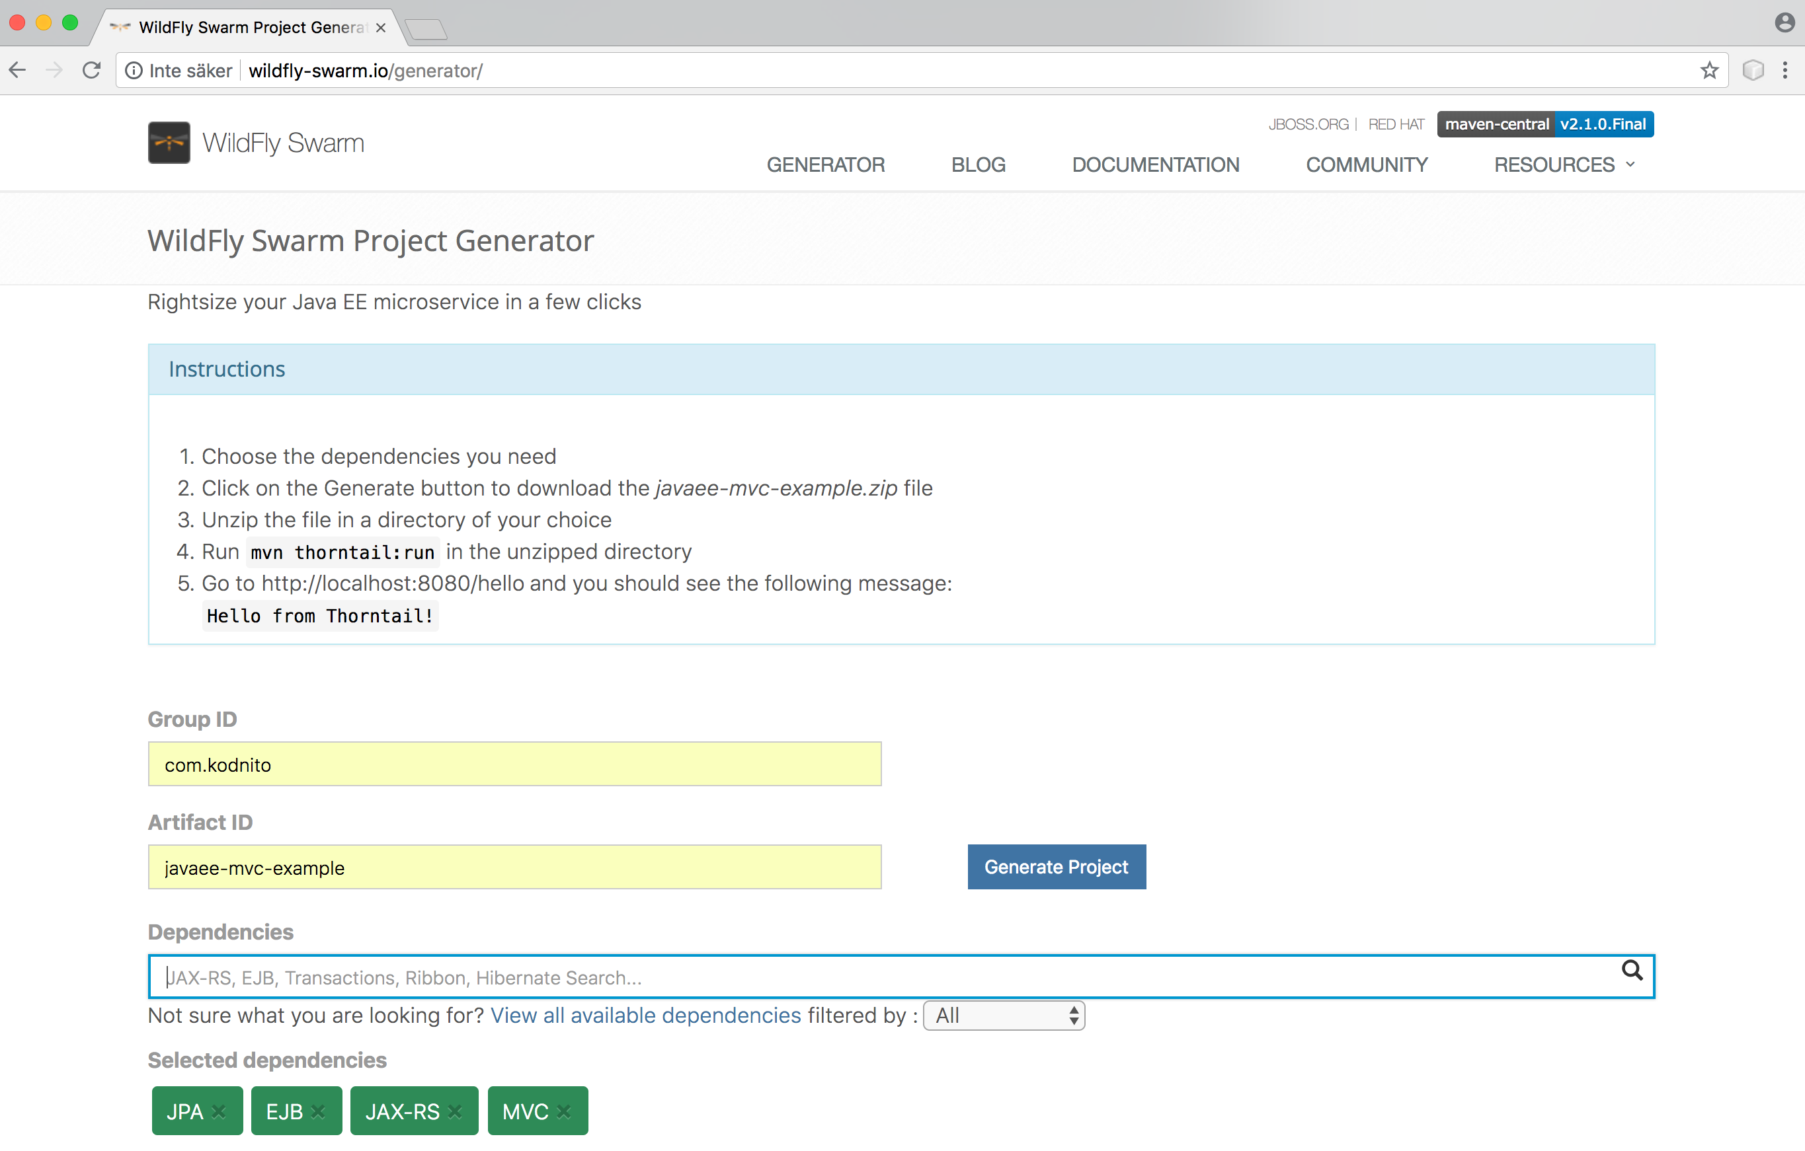Go back with the browser back arrow
The width and height of the screenshot is (1805, 1151).
(17, 71)
